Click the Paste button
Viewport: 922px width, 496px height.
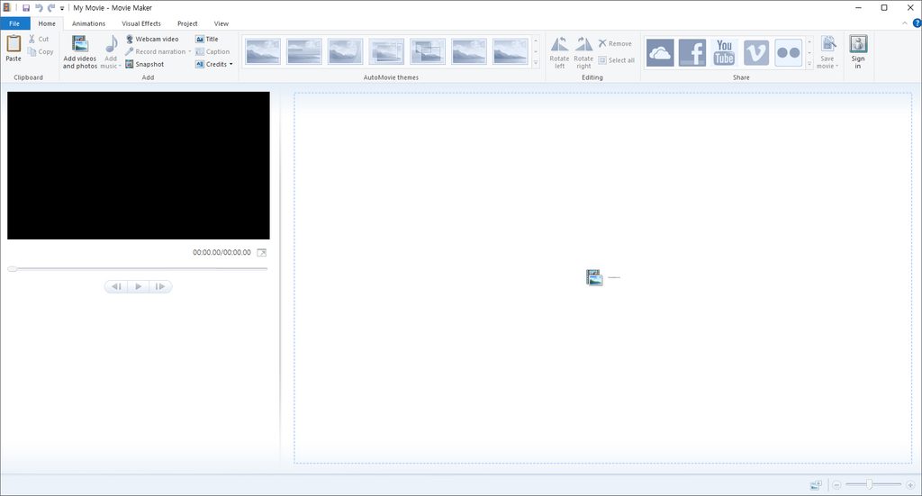14,49
